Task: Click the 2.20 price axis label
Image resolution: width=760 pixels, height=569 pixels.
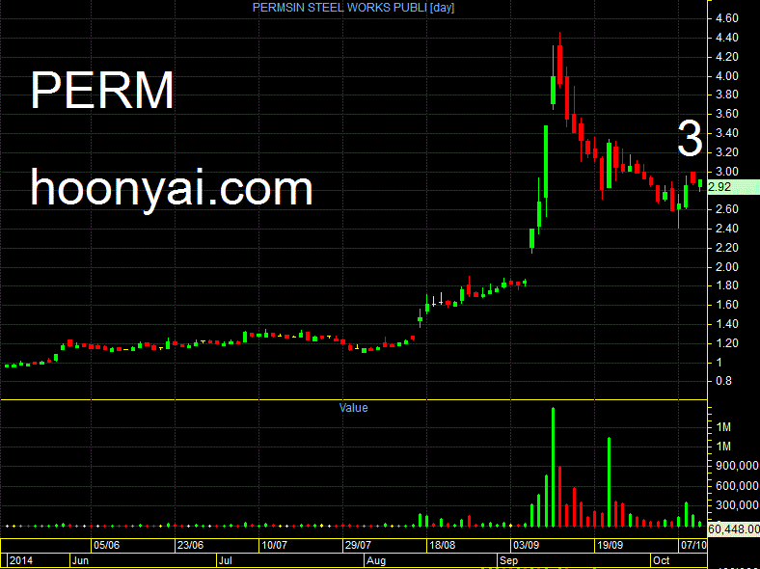Action: pyautogui.click(x=726, y=248)
